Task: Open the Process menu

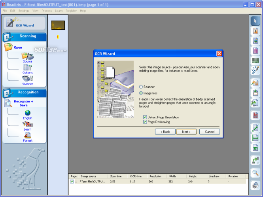Action: click(47, 11)
